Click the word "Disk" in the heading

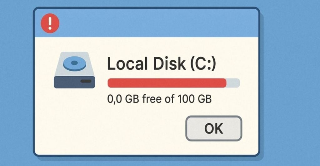(169, 64)
